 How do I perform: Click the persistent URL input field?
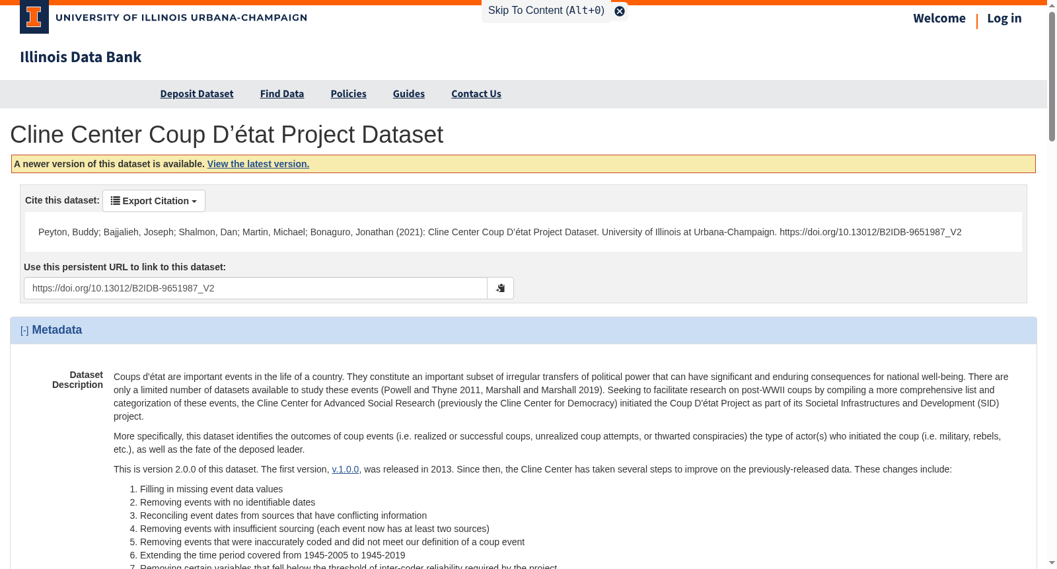tap(256, 288)
